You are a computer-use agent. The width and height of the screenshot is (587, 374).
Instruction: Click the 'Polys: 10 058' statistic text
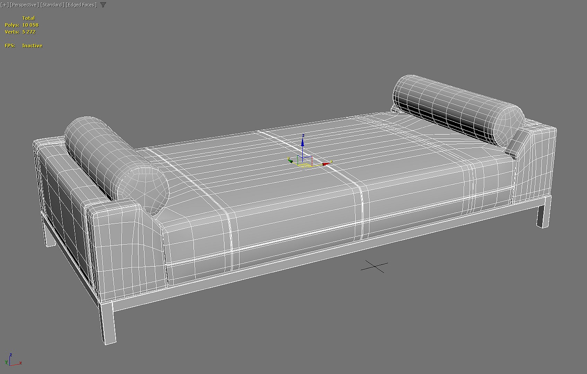tap(21, 25)
